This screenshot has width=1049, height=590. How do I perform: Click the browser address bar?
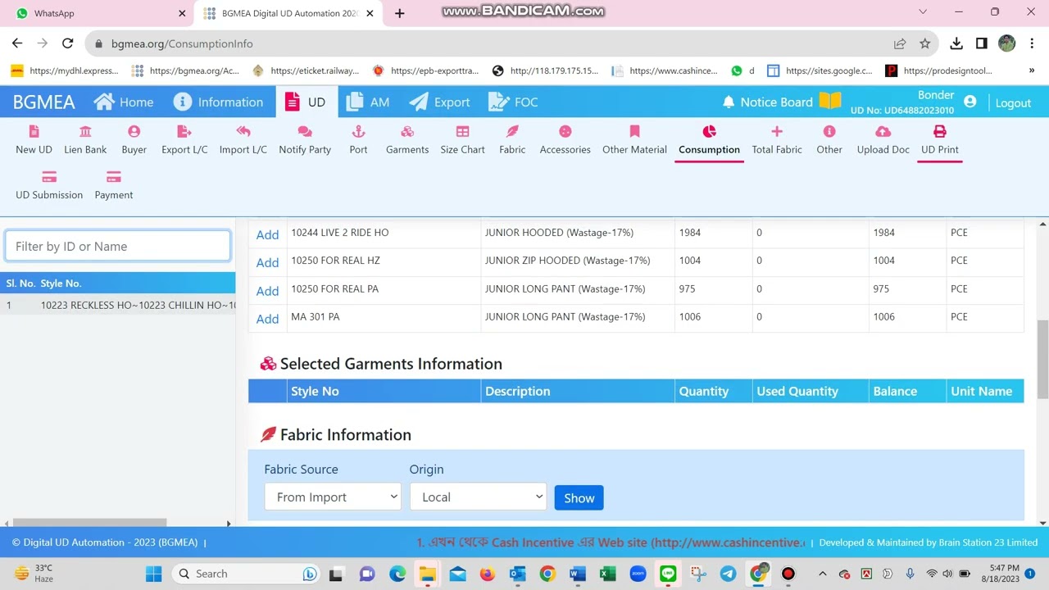492,43
